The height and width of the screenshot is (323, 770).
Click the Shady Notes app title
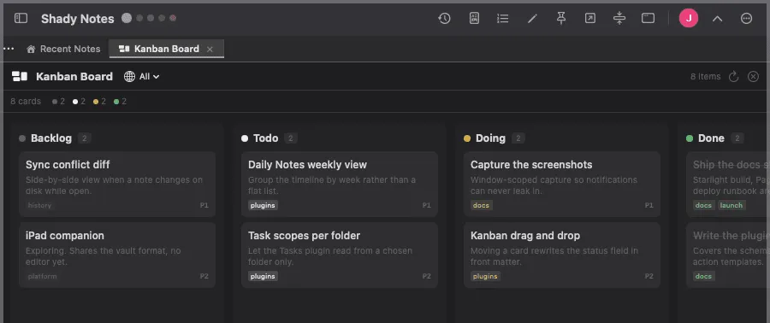[78, 19]
